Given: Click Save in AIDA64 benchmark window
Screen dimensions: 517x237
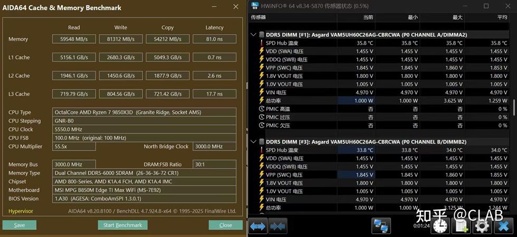Looking at the screenshot, I should click(20, 225).
